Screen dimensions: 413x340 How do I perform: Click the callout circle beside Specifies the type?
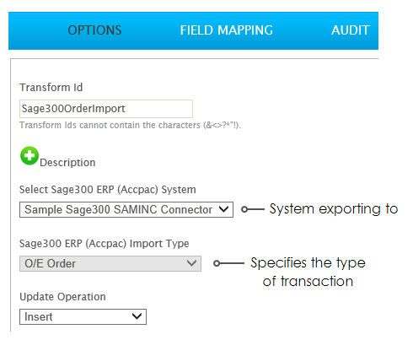pos(217,263)
